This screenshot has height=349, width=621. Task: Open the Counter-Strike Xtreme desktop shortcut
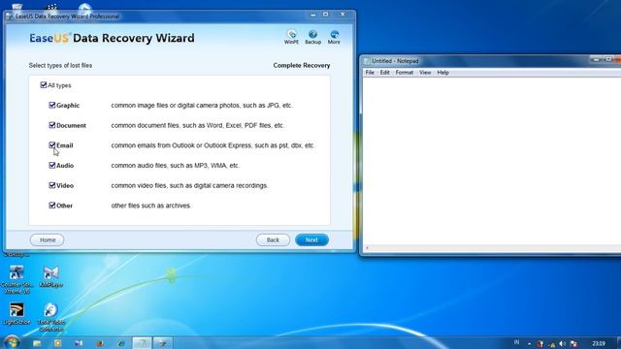(x=16, y=279)
